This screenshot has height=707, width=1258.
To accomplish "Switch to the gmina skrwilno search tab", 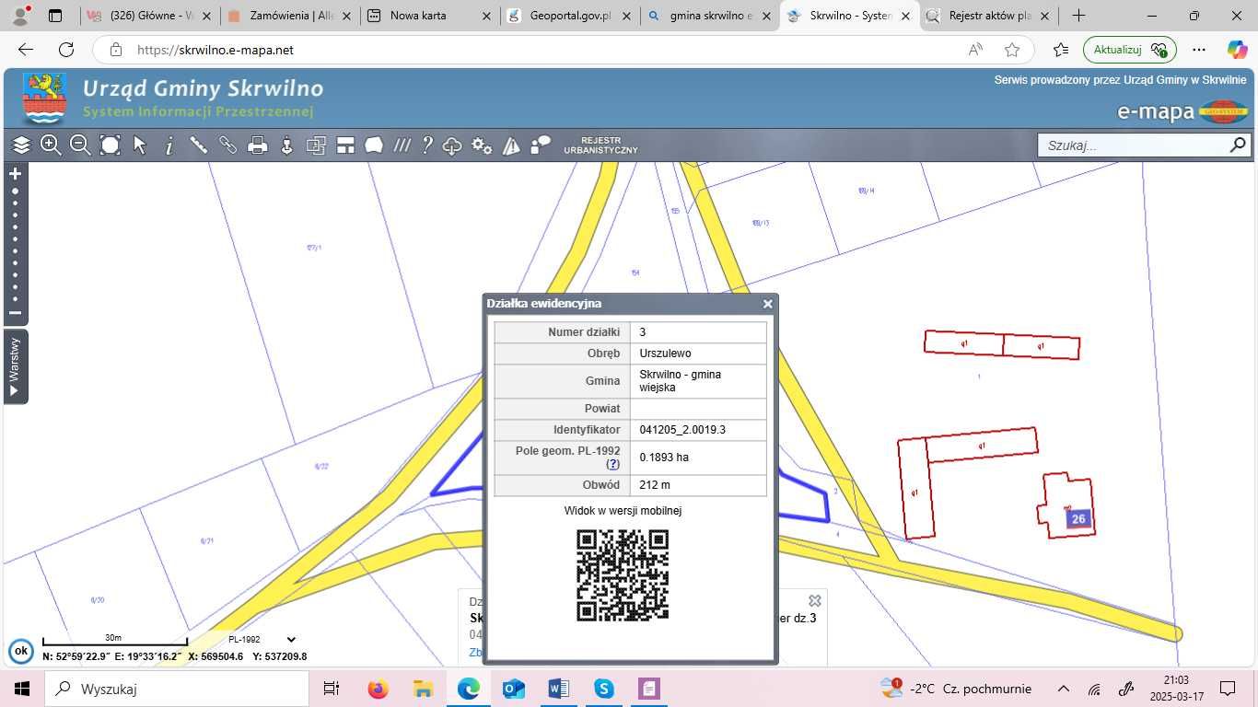I will click(710, 16).
